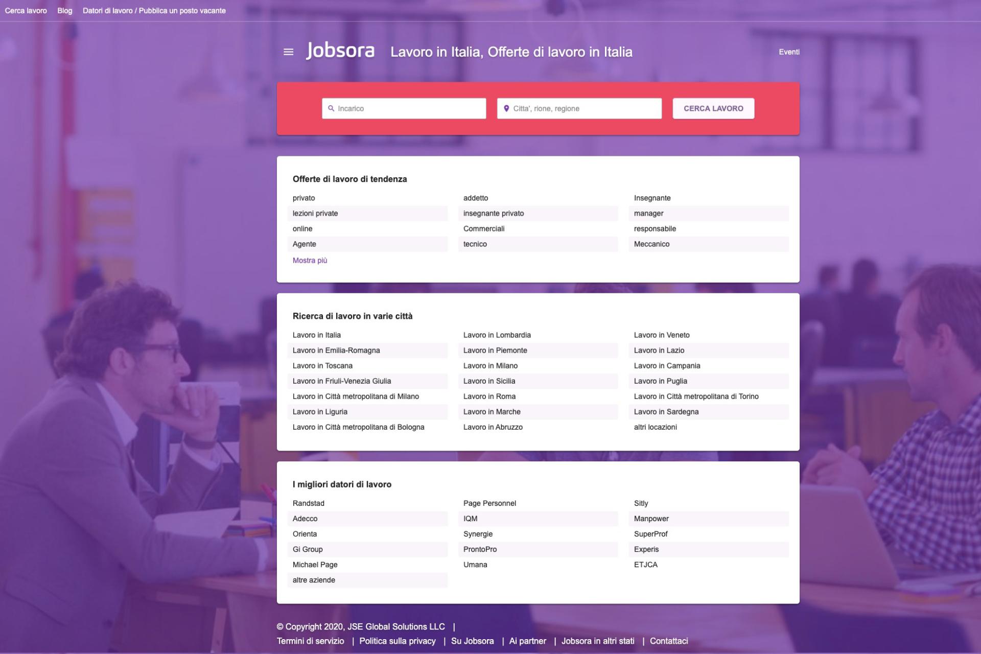This screenshot has width=981, height=654.
Task: Open employer Michael Page
Action: tap(315, 565)
